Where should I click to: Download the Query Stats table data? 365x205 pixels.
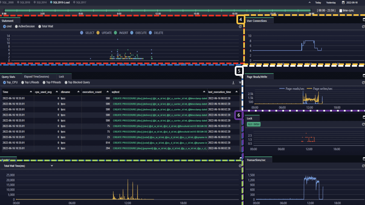(233, 83)
